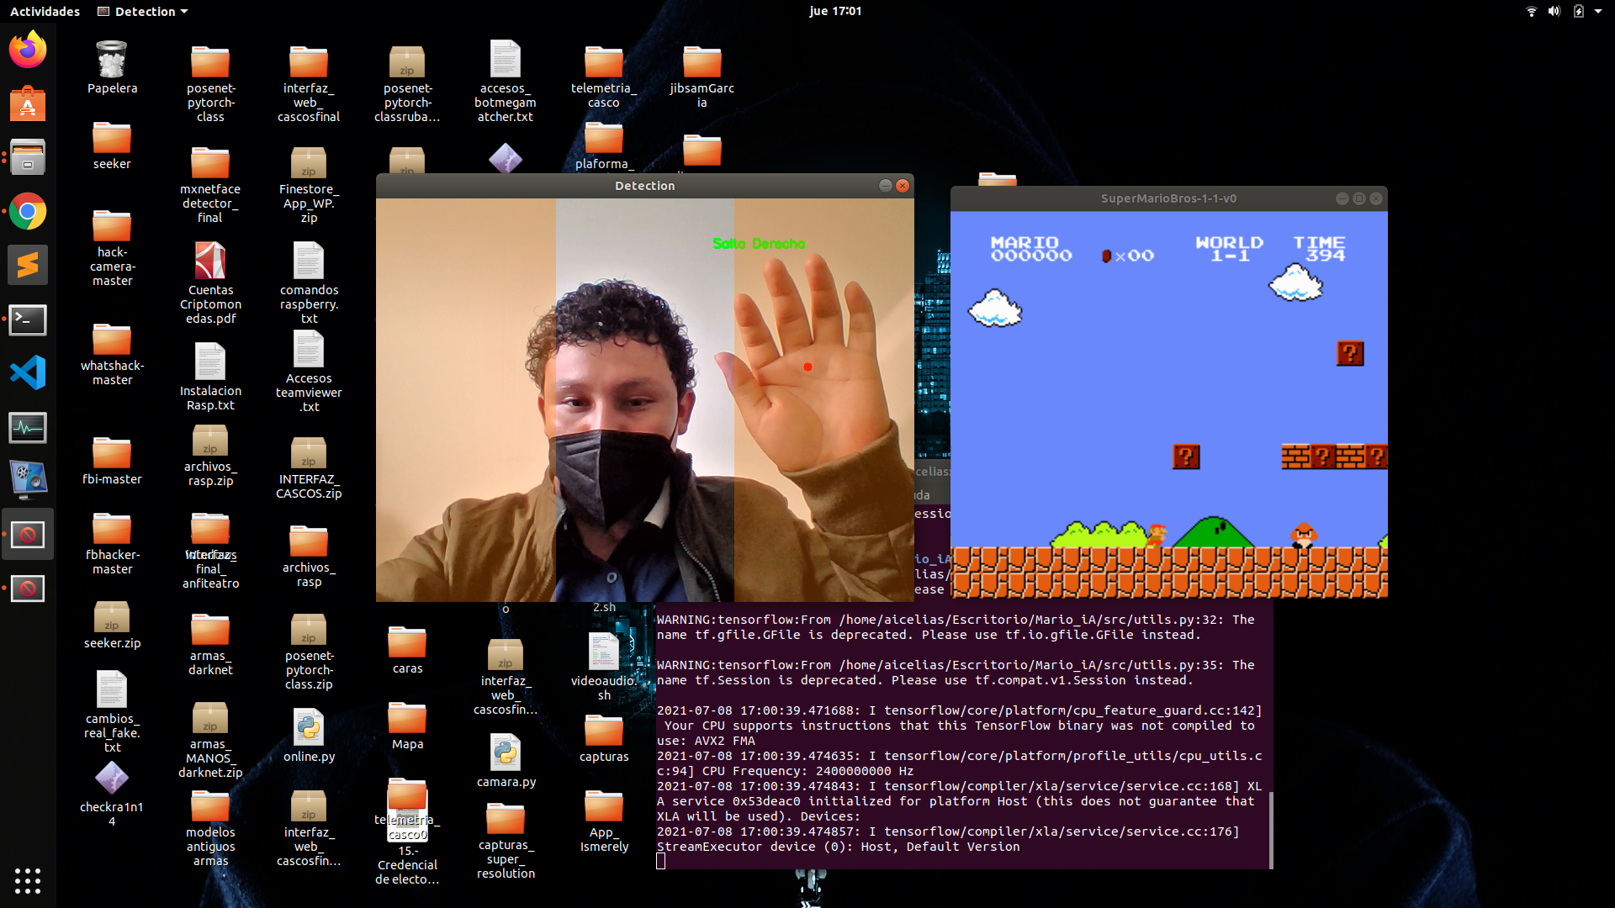Select camara.py Python file
The image size is (1615, 908).
click(506, 753)
